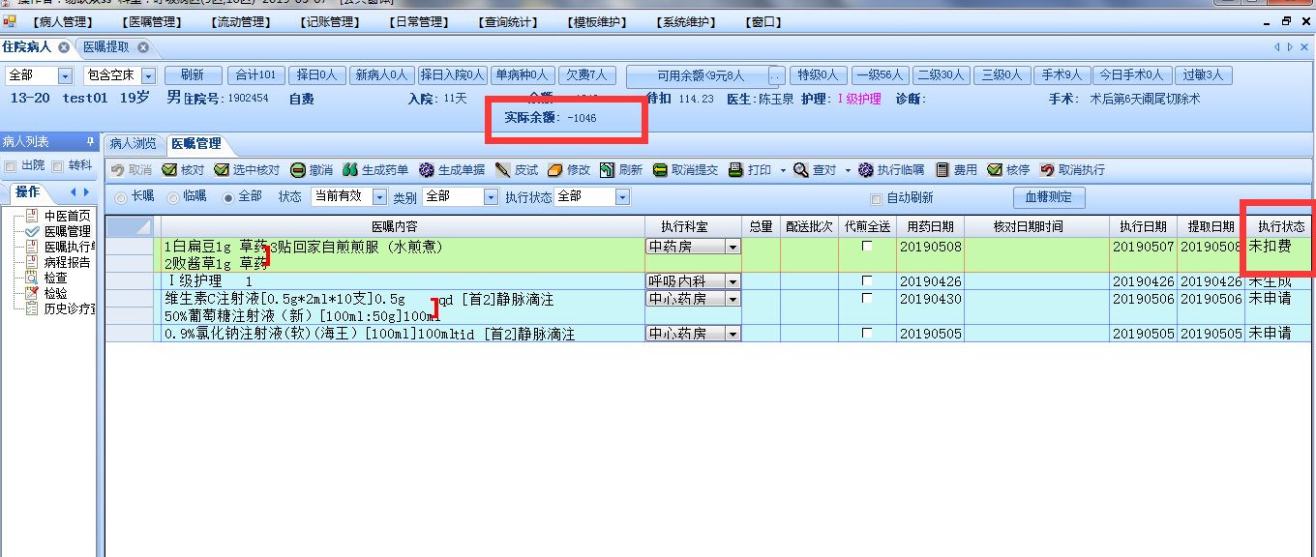This screenshot has width=1316, height=557.
Task: Click the 执行临嘱 toolbar icon
Action: tap(865, 170)
